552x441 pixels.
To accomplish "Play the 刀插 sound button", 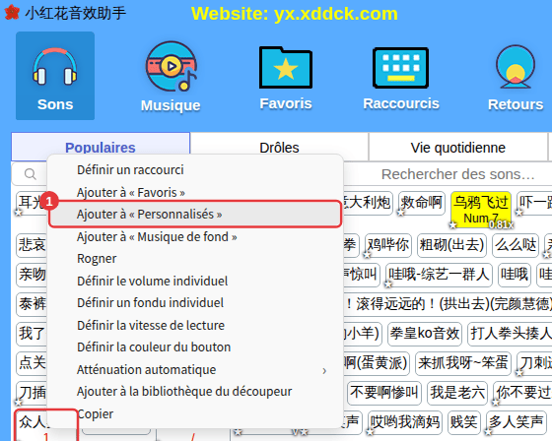I will 32,393.
